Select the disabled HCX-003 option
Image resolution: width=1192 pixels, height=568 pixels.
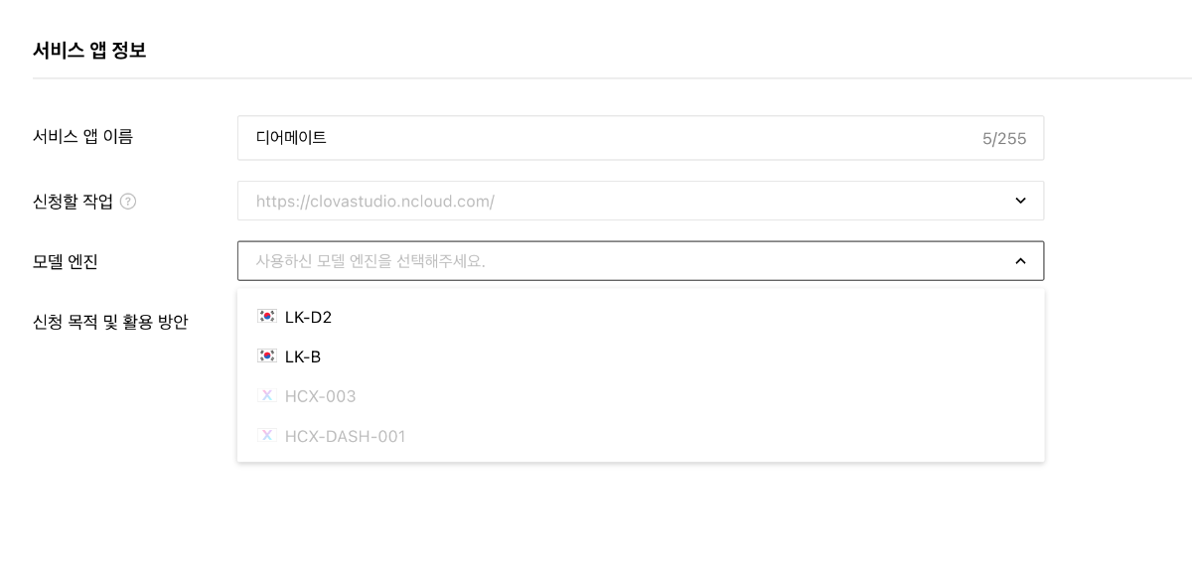tap(641, 396)
